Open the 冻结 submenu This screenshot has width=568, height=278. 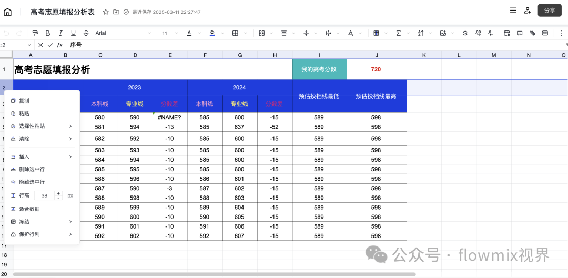tap(42, 222)
